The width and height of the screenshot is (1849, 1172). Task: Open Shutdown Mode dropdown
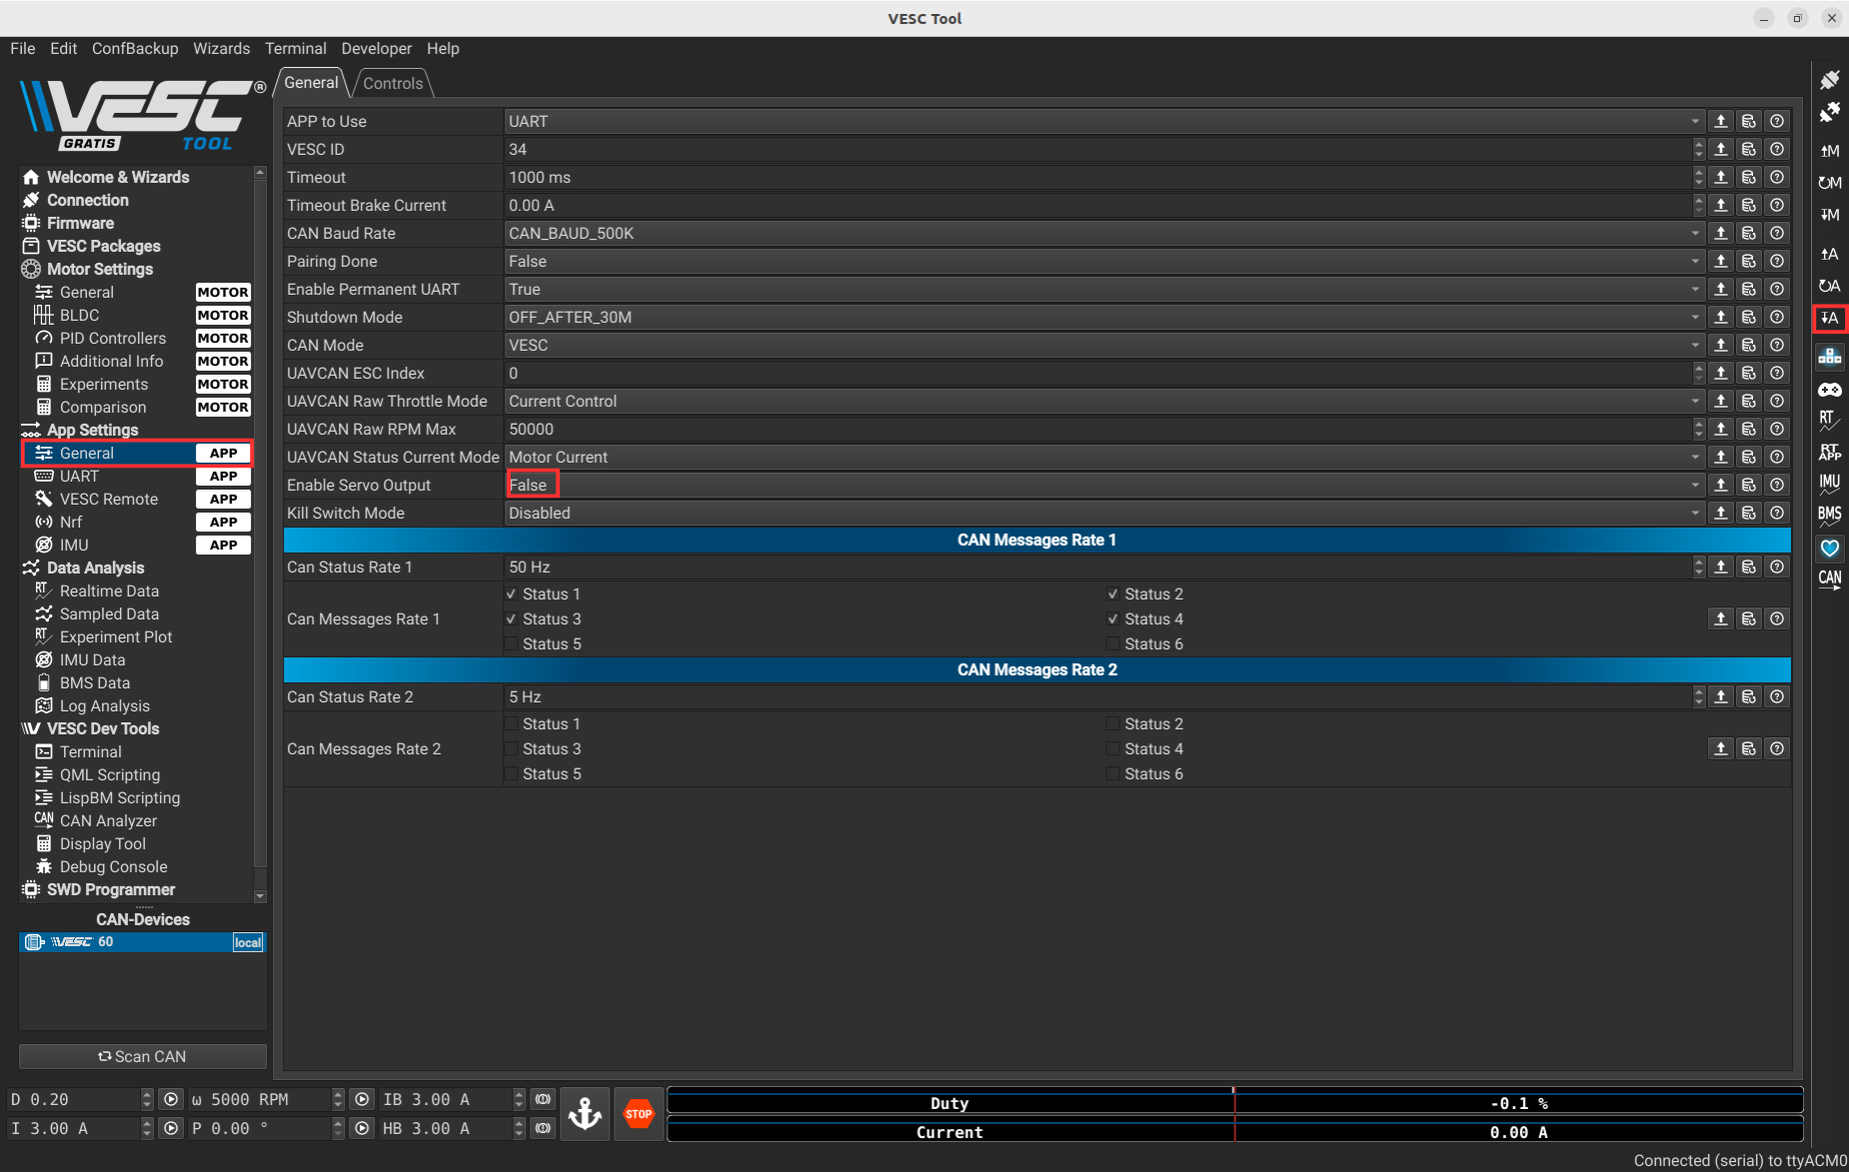click(x=1103, y=317)
